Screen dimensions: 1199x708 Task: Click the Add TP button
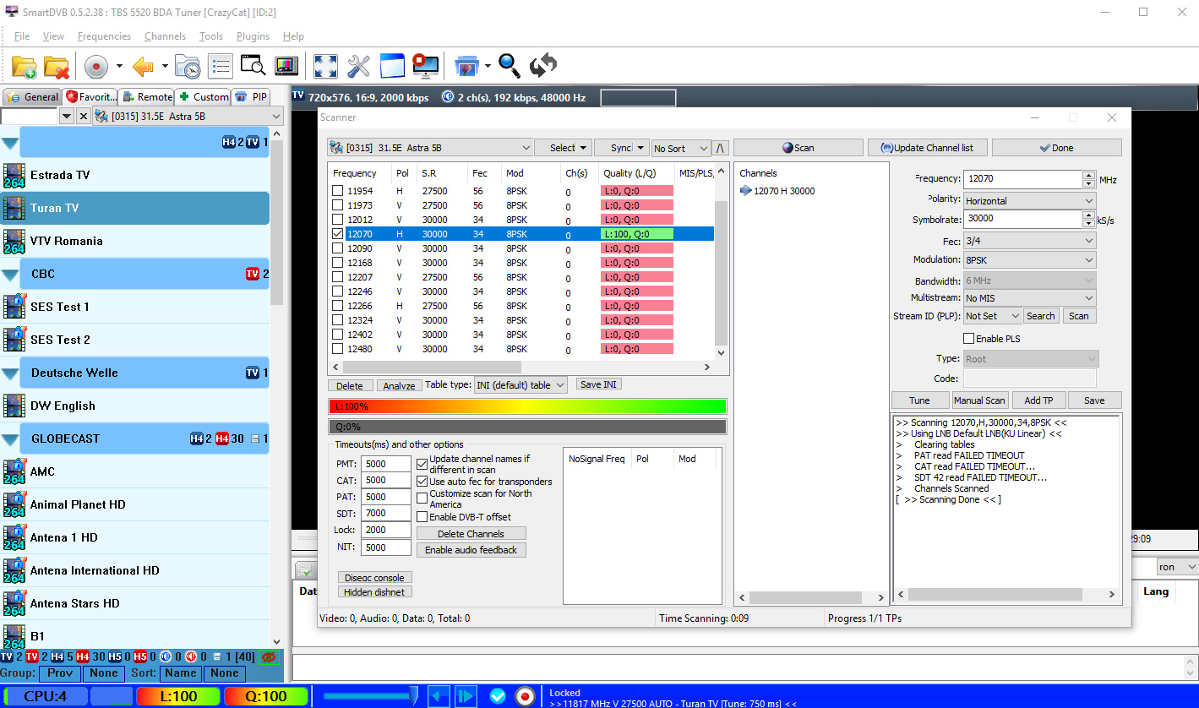point(1038,400)
